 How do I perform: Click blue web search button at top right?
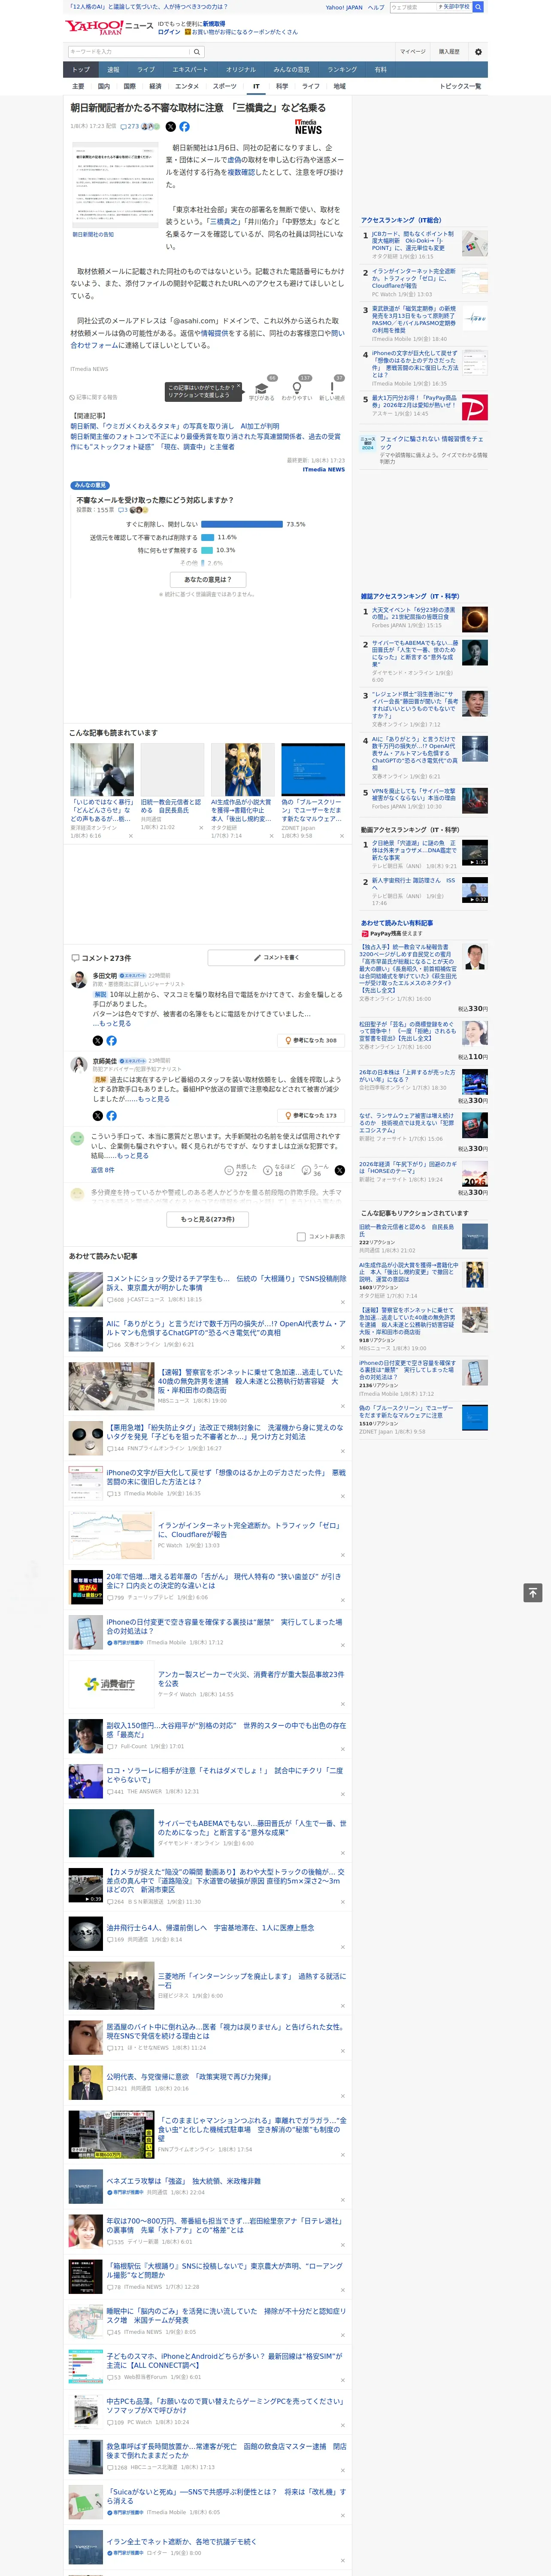pos(478,7)
